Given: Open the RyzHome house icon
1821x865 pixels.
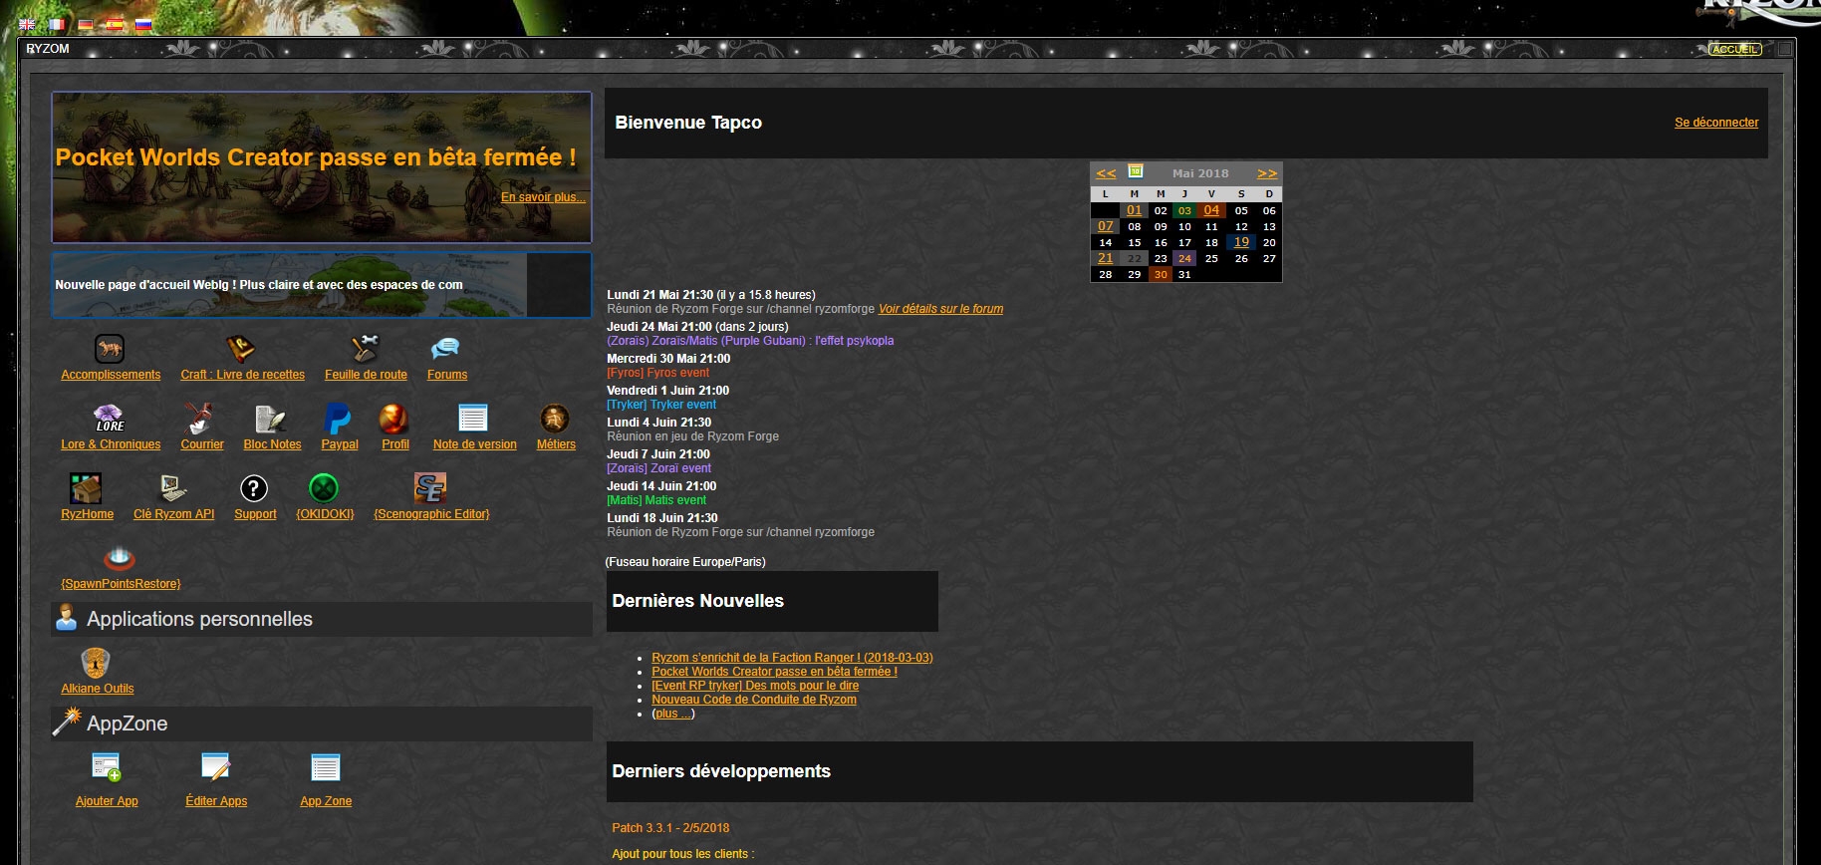Looking at the screenshot, I should tap(86, 488).
